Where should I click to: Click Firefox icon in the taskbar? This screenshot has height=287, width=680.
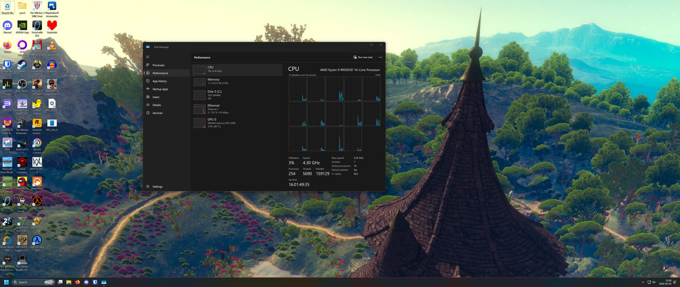tap(78, 282)
